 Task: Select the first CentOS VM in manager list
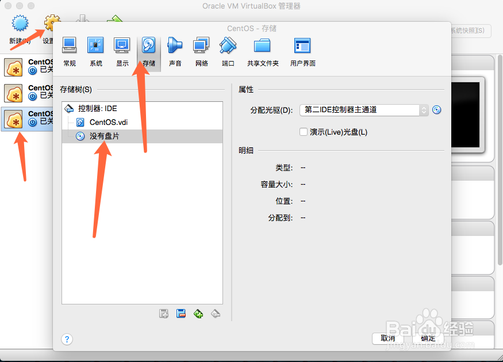(x=27, y=67)
